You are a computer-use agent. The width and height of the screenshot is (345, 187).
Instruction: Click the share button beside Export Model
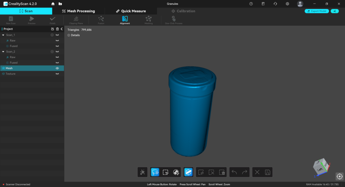pos(334,11)
